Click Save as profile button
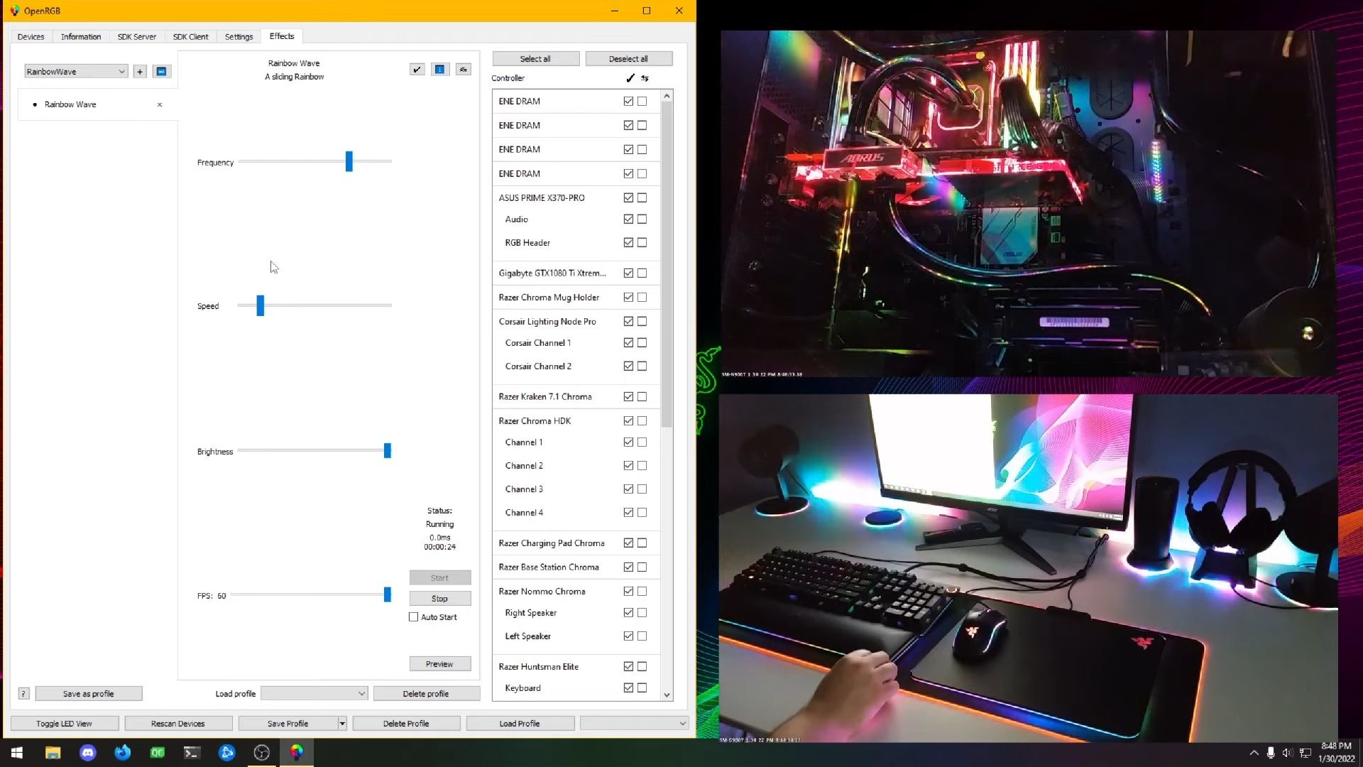1363x767 pixels. [89, 694]
